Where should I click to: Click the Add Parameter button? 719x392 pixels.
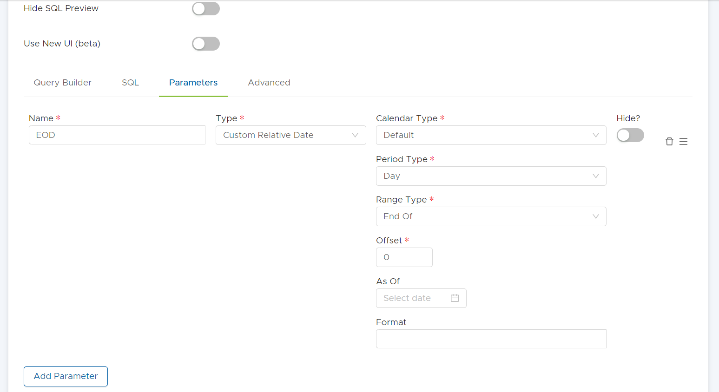click(65, 376)
